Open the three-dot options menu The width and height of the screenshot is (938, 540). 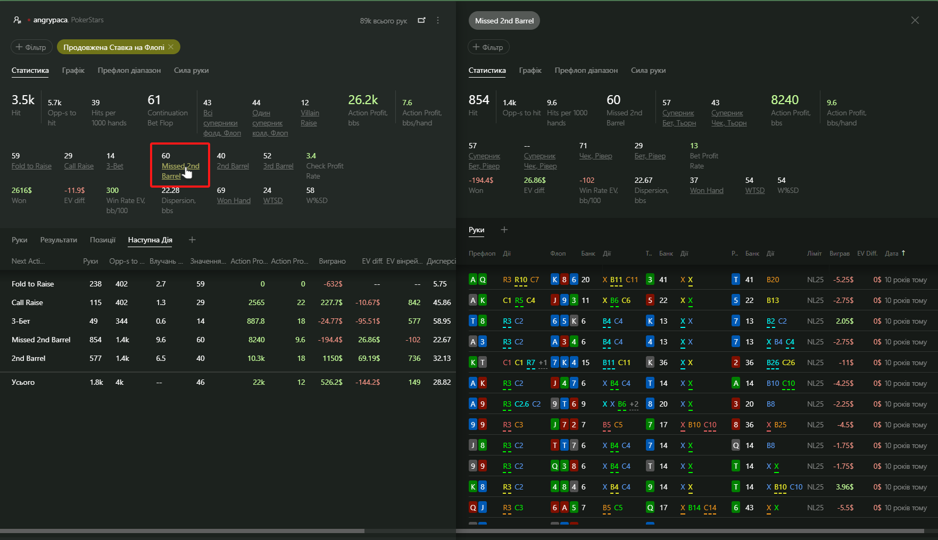438,20
